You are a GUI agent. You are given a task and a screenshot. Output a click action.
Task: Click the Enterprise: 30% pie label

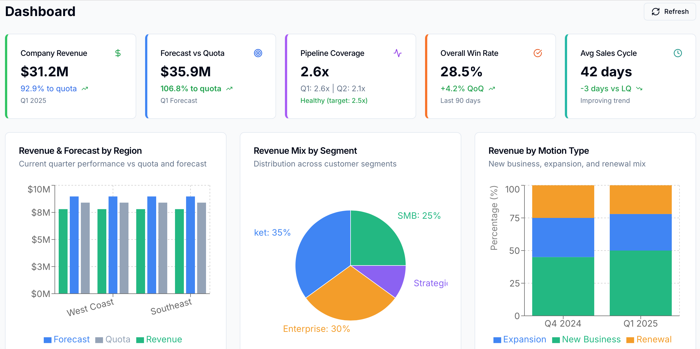coord(316,329)
